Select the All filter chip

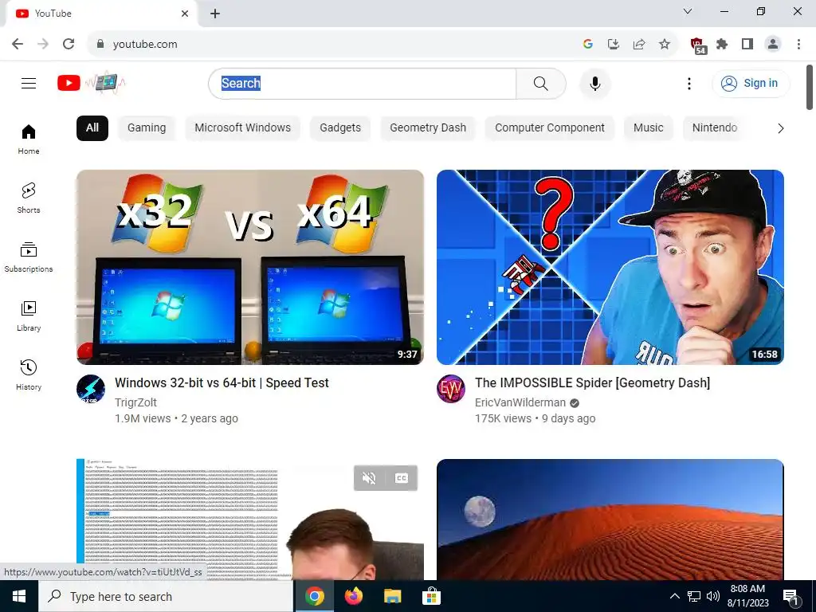tap(92, 128)
